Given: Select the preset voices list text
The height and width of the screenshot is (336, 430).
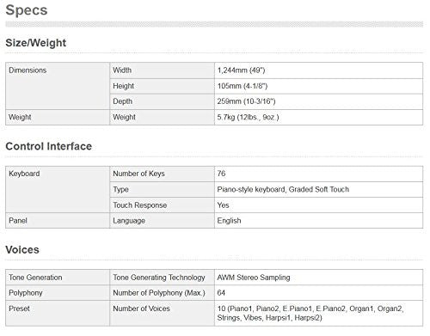Looking at the screenshot, I should (310, 313).
